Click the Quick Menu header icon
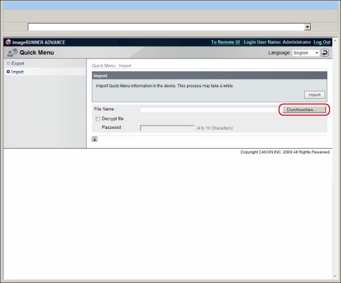Image resolution: width=341 pixels, height=283 pixels. pos(12,53)
